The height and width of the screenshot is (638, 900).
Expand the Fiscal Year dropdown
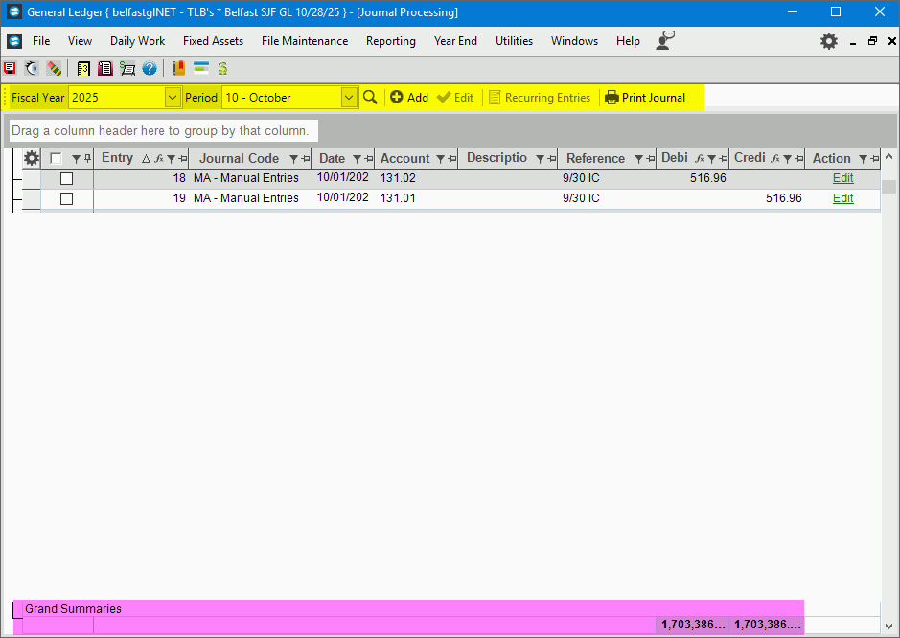click(173, 97)
